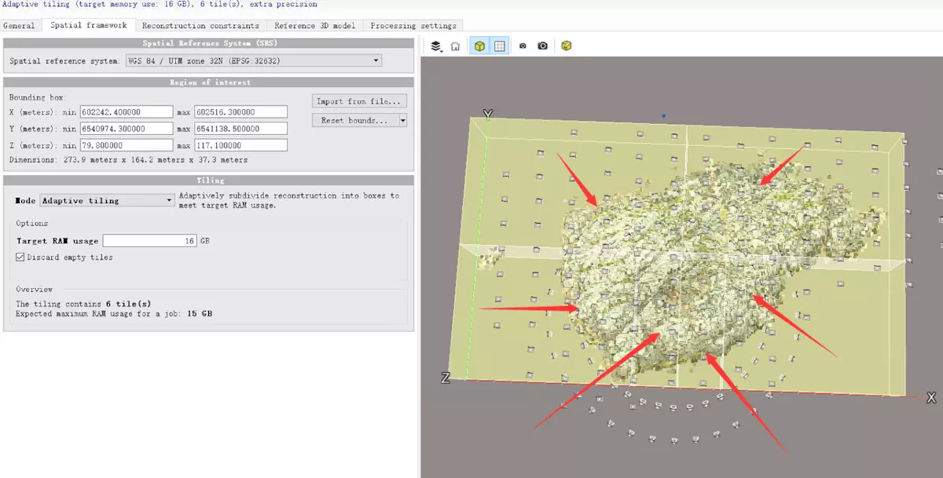Toggle the region of interest box icon

tap(478, 46)
